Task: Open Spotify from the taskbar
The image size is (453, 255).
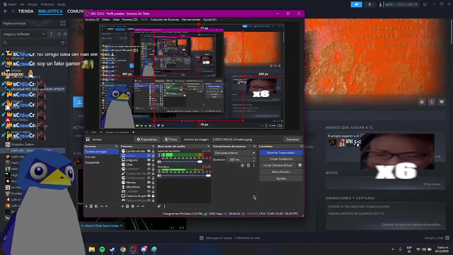Action: [x=102, y=250]
